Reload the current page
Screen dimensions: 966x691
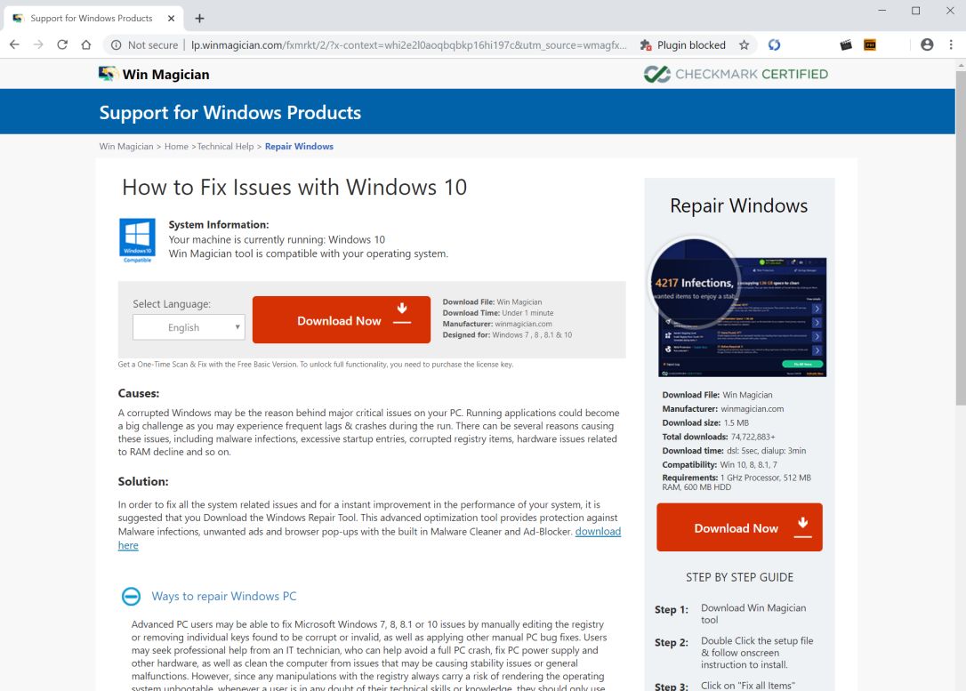(62, 45)
